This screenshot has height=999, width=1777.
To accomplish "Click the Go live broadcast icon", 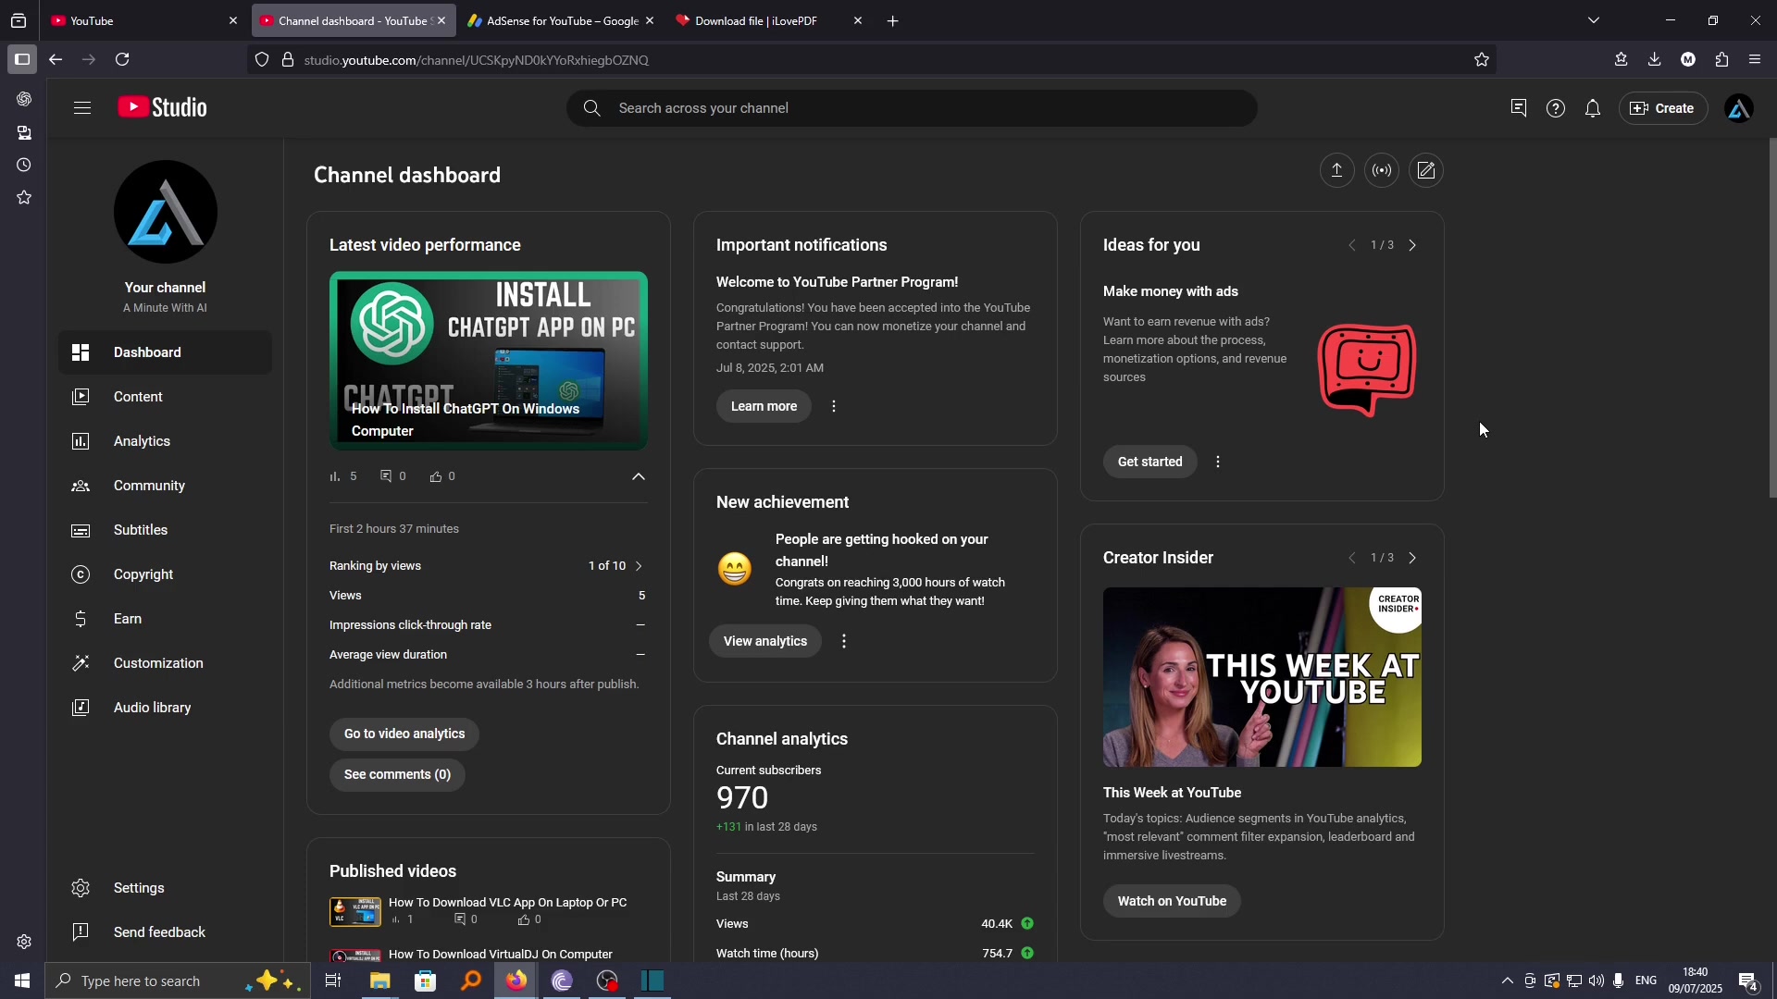I will click(x=1382, y=170).
